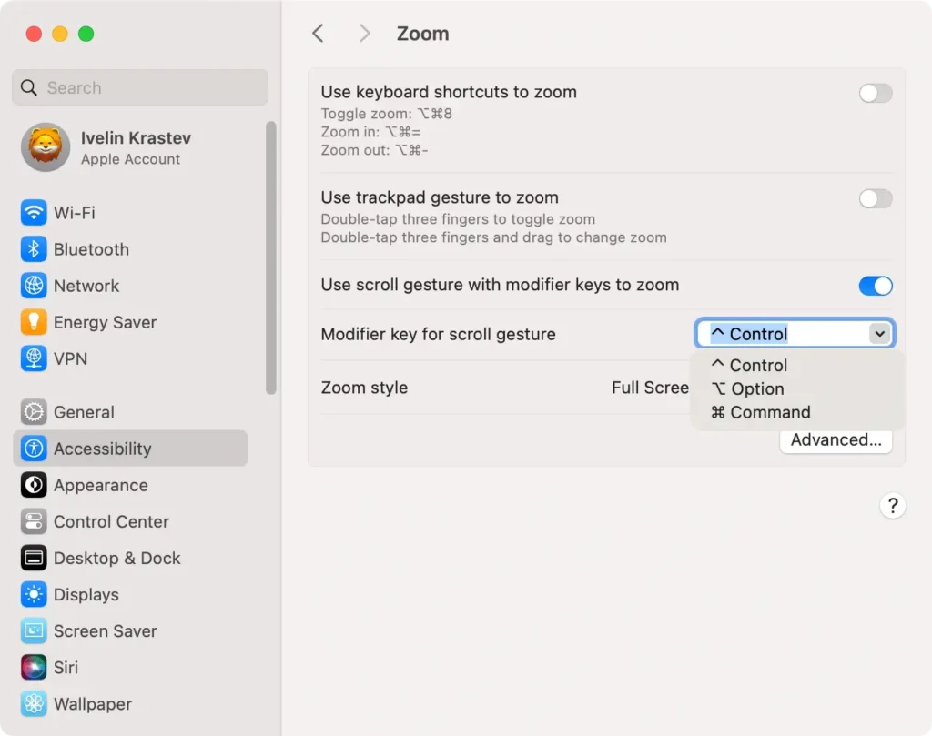Click inside the Search field
Viewport: 932px width, 736px height.
[139, 87]
